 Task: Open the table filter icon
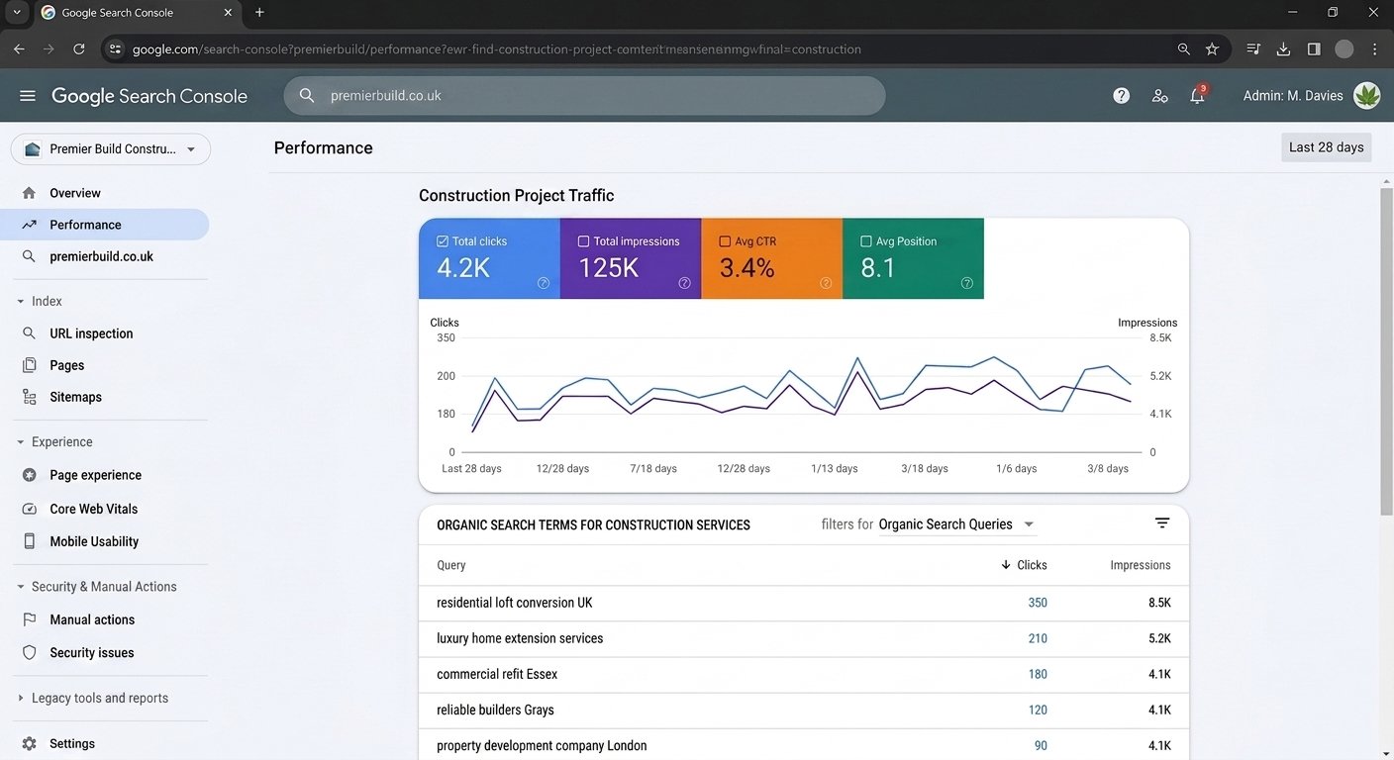[x=1162, y=523]
